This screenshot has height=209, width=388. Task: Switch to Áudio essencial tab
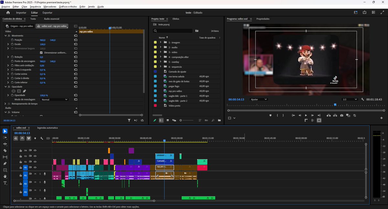pyautogui.click(x=51, y=19)
